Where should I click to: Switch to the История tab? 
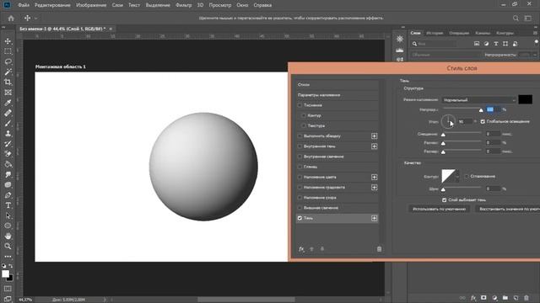coord(435,33)
